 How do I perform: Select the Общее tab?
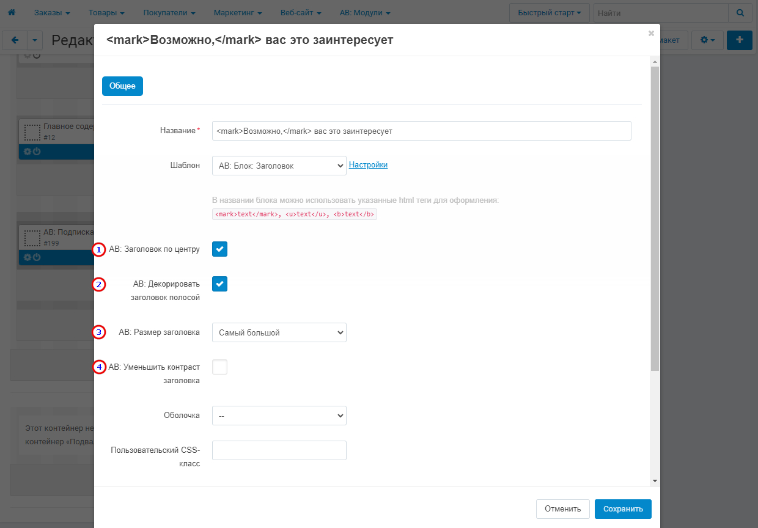tap(122, 86)
